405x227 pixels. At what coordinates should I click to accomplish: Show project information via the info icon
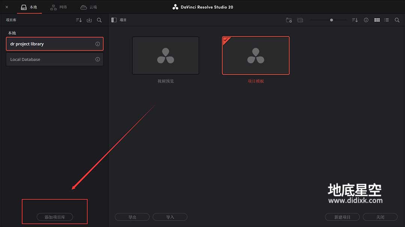(x=366, y=20)
